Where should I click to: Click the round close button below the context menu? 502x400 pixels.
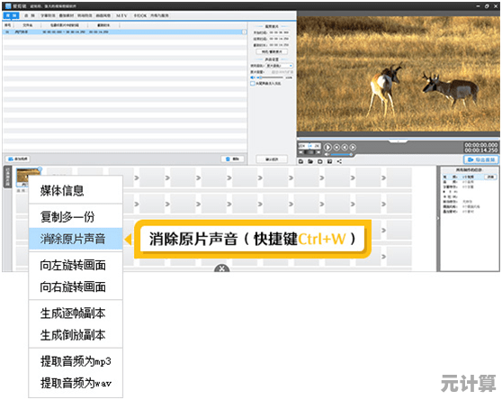tap(222, 268)
